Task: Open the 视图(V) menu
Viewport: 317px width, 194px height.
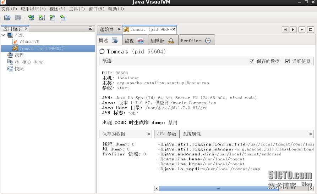Action: point(58,9)
